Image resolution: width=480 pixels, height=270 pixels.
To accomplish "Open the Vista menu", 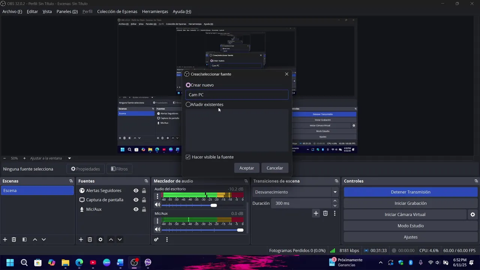I will point(47,12).
